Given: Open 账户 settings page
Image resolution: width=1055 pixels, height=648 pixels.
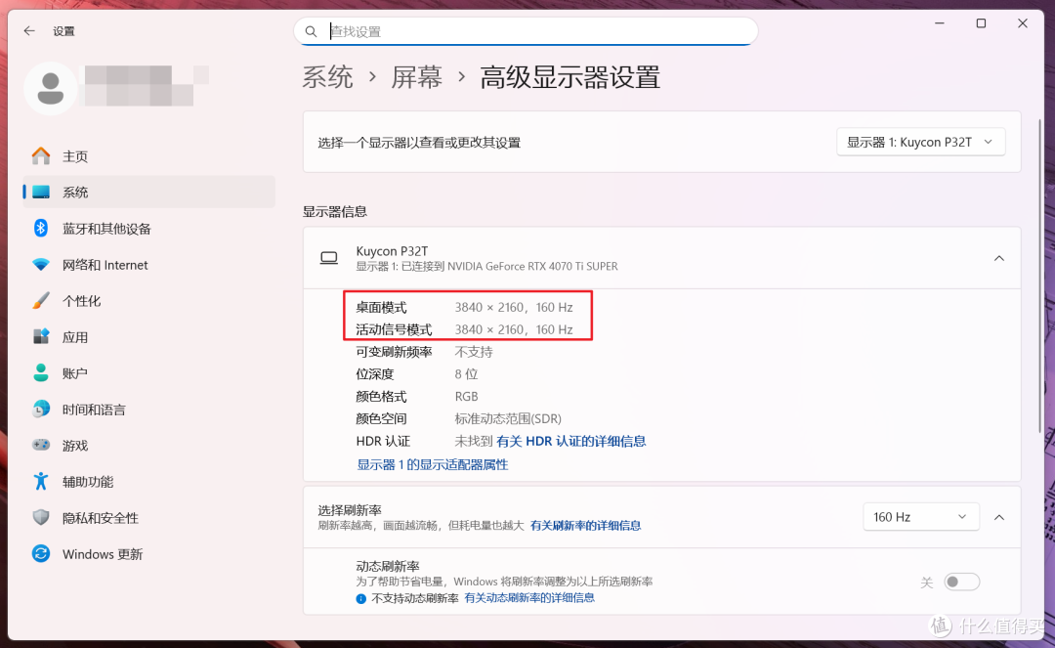Looking at the screenshot, I should pos(148,373).
